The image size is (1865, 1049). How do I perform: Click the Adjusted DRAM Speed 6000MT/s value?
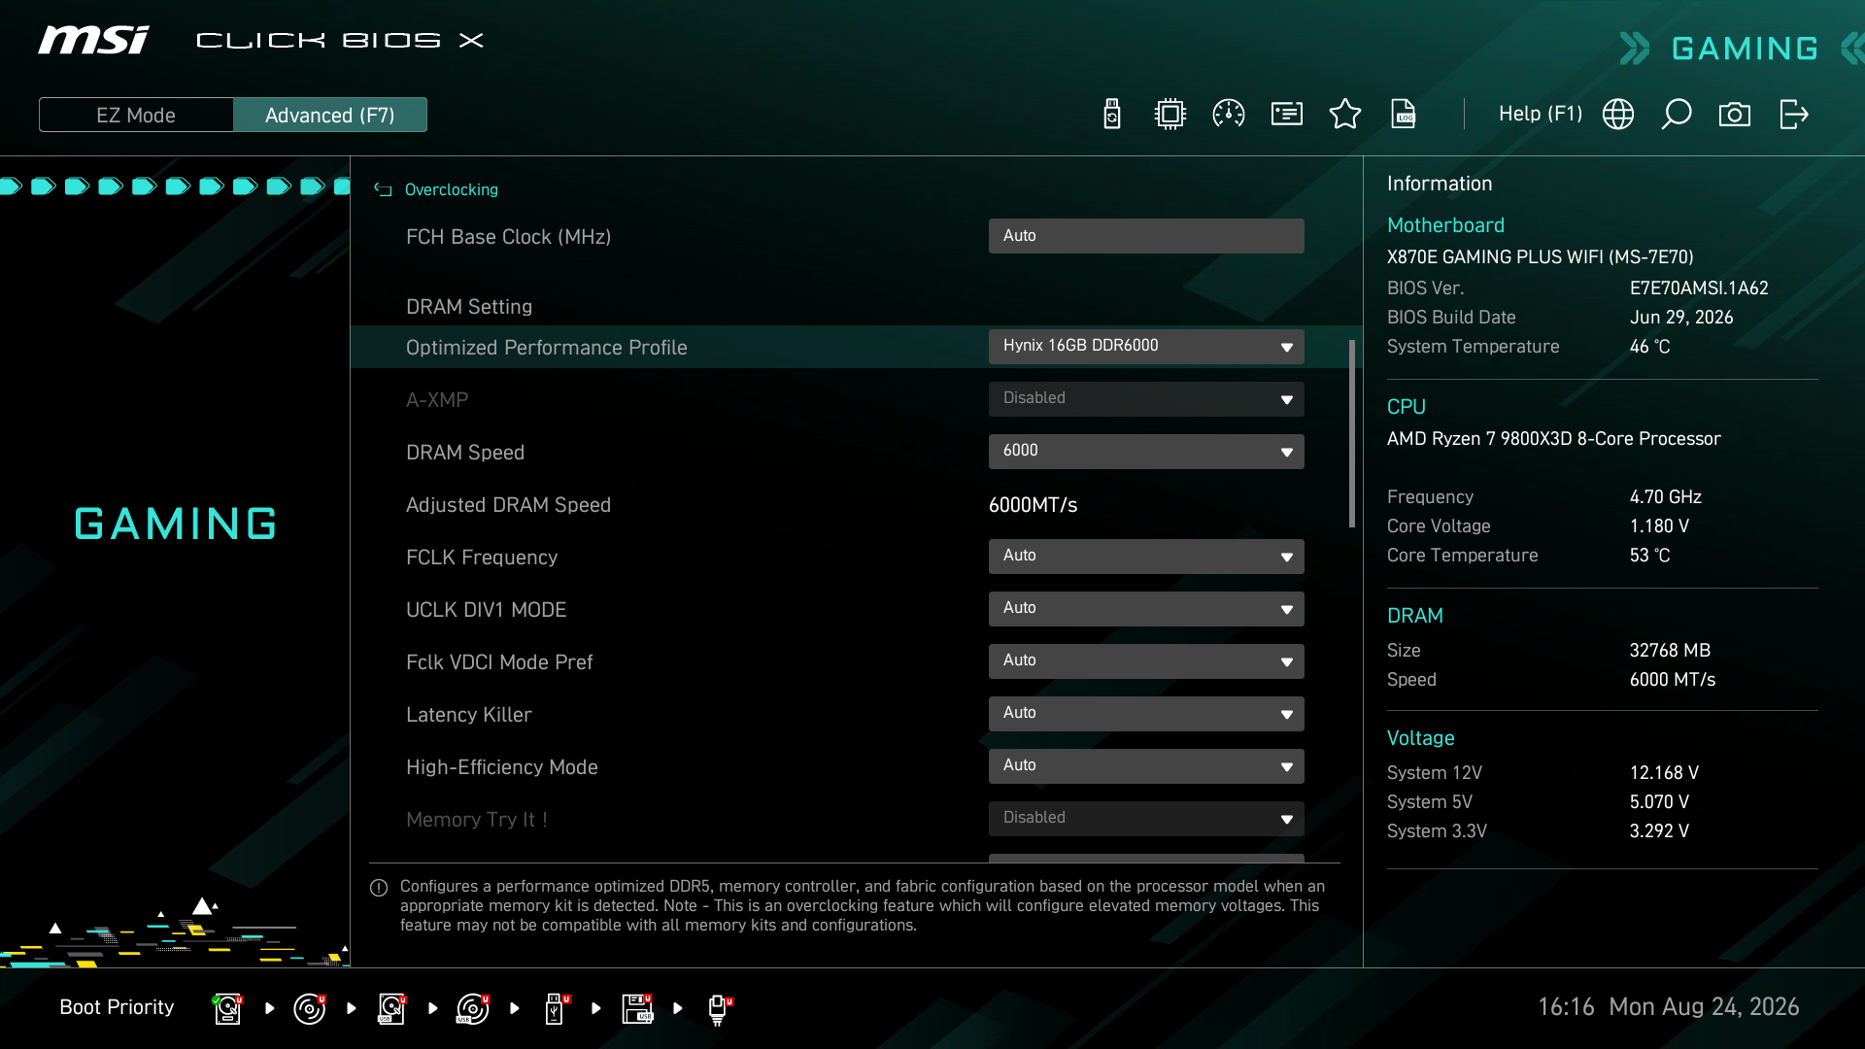pos(1033,505)
